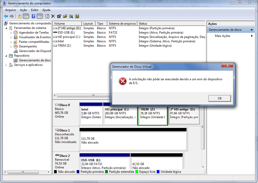This screenshot has height=183, width=258.
Task: Open the Ajuda menu
Action: pos(46,10)
